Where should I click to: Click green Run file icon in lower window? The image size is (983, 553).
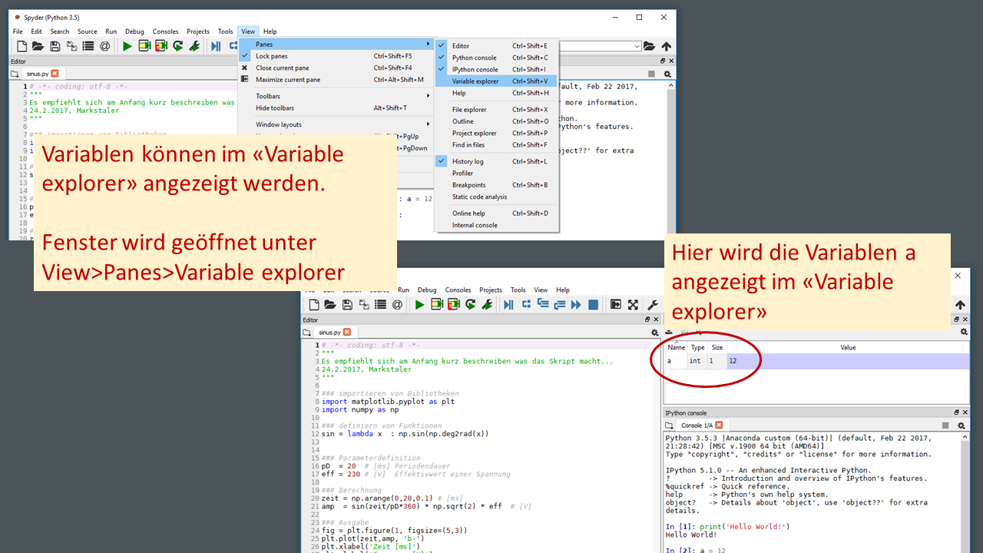(x=419, y=305)
